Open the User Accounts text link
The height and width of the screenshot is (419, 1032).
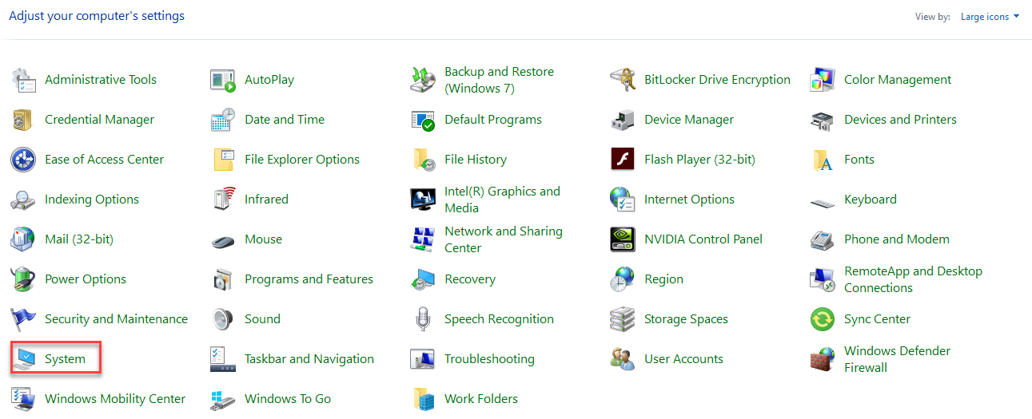683,359
